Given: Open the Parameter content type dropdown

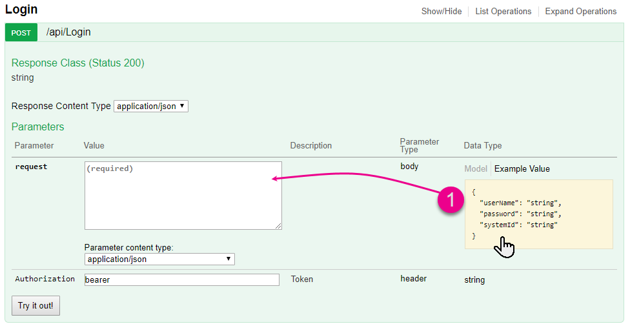Looking at the screenshot, I should pyautogui.click(x=159, y=259).
